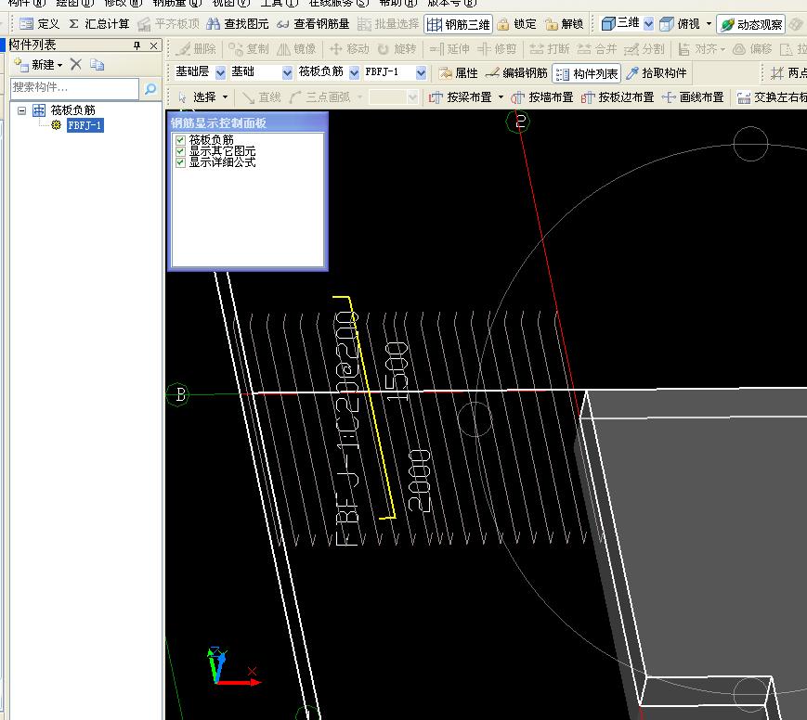Run 汇总计算 summary calculation
Viewport: 807px width, 720px height.
click(98, 23)
